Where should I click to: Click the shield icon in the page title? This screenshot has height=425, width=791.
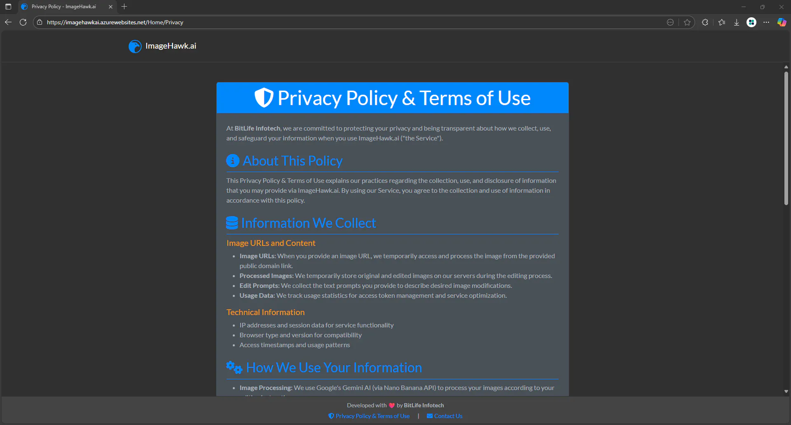[x=264, y=98]
